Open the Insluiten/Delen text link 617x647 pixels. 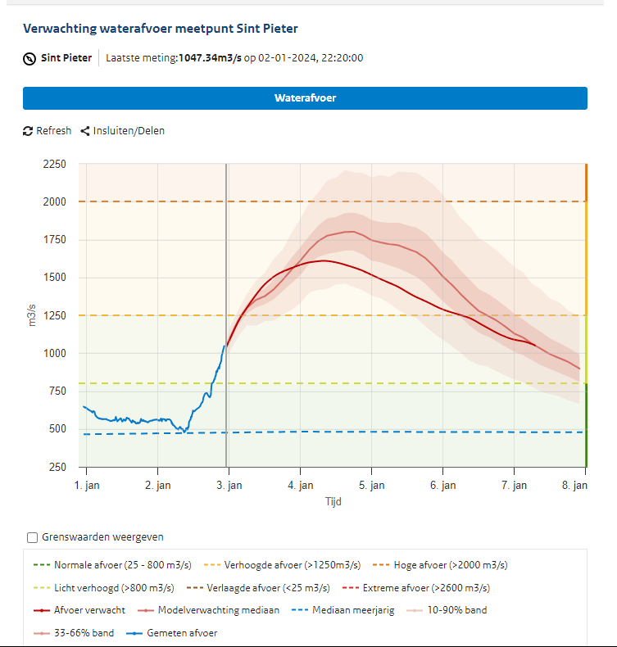point(129,131)
